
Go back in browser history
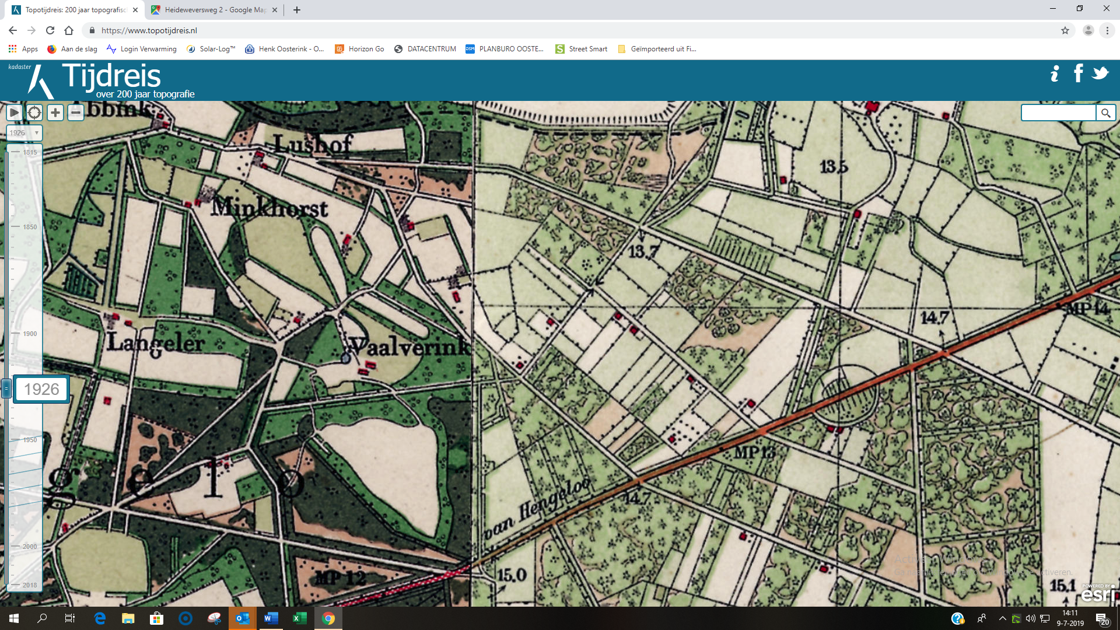pyautogui.click(x=13, y=30)
